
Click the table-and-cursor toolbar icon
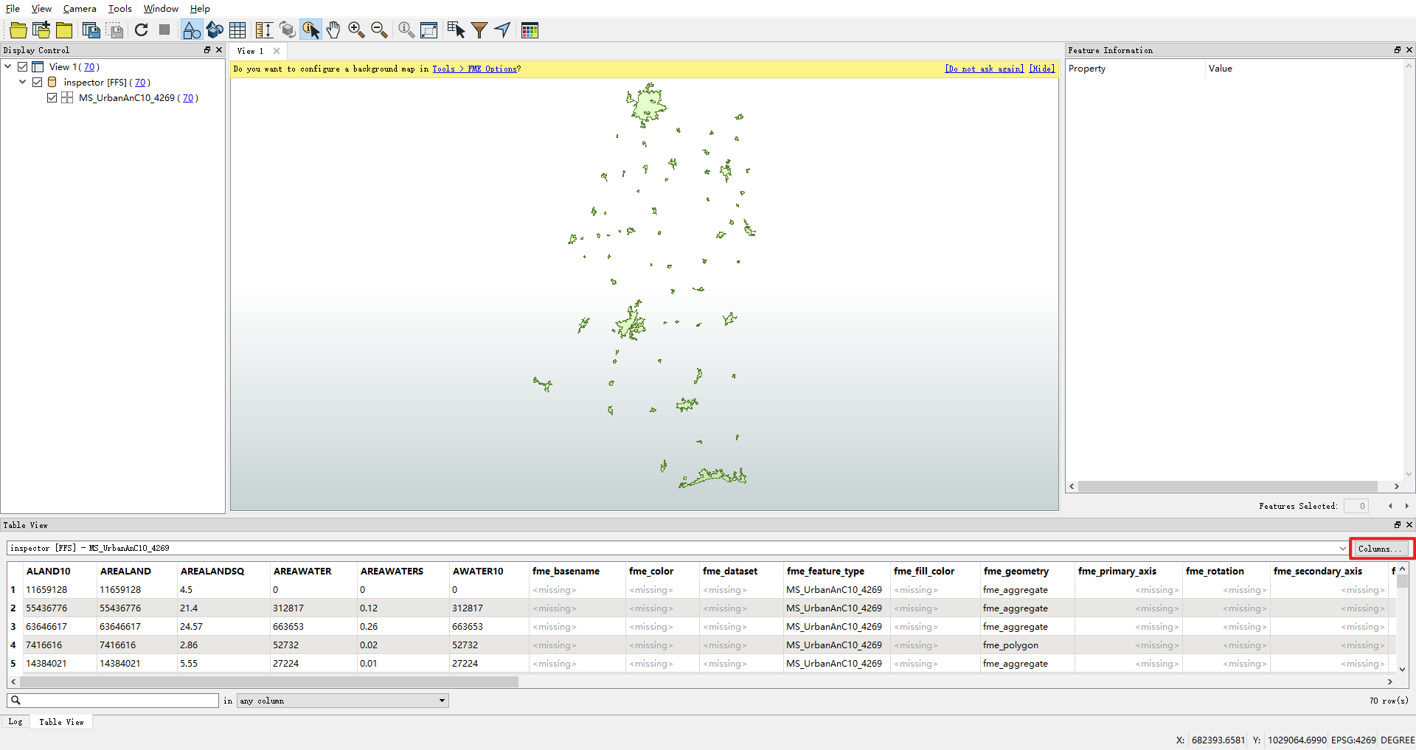click(x=456, y=30)
